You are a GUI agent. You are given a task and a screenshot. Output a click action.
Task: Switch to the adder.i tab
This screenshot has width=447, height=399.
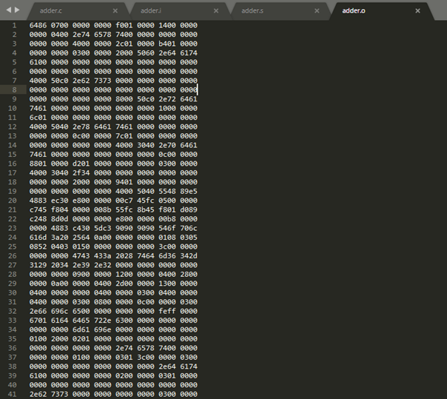point(151,11)
